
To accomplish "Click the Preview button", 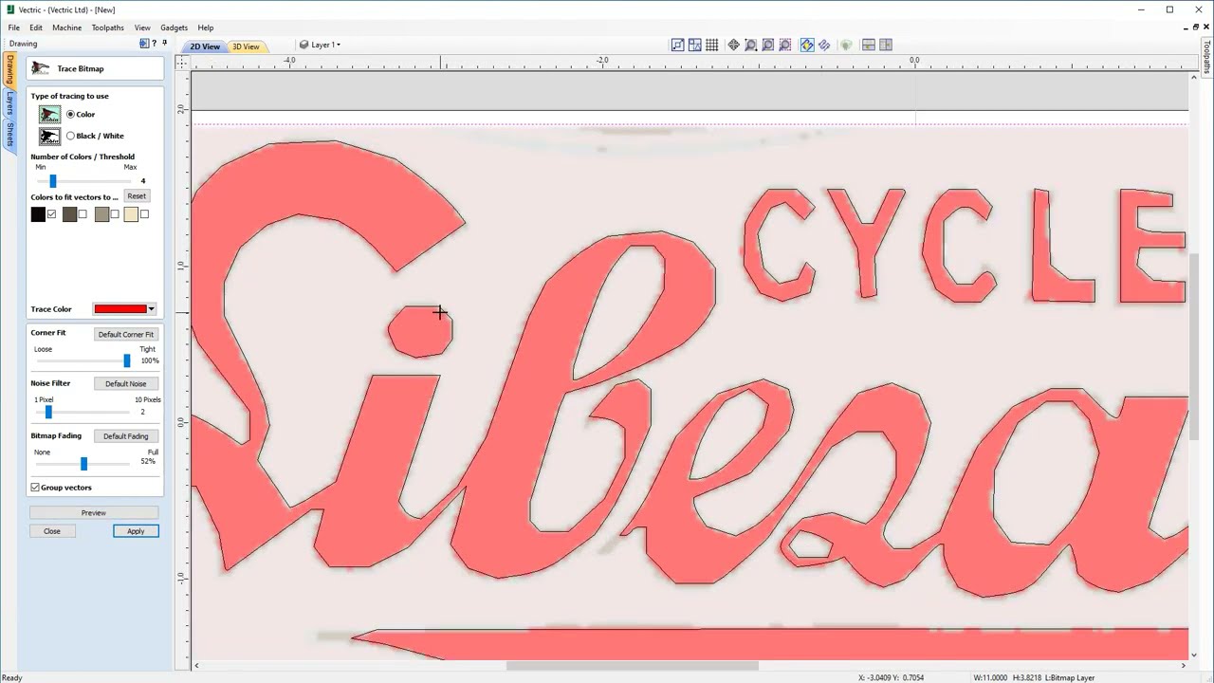I will [x=94, y=513].
